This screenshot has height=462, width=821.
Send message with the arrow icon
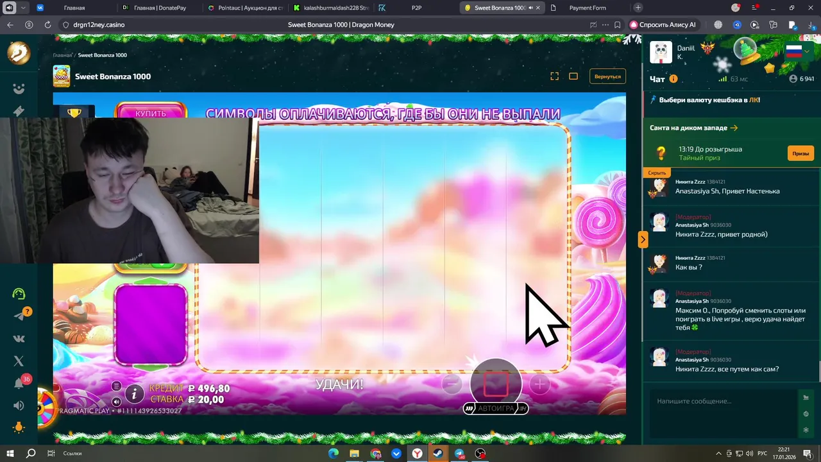pos(806,398)
